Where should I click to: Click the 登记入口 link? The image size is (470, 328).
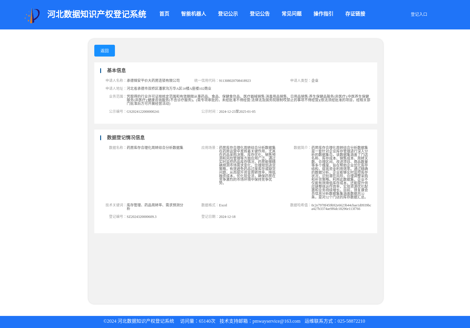point(419,14)
